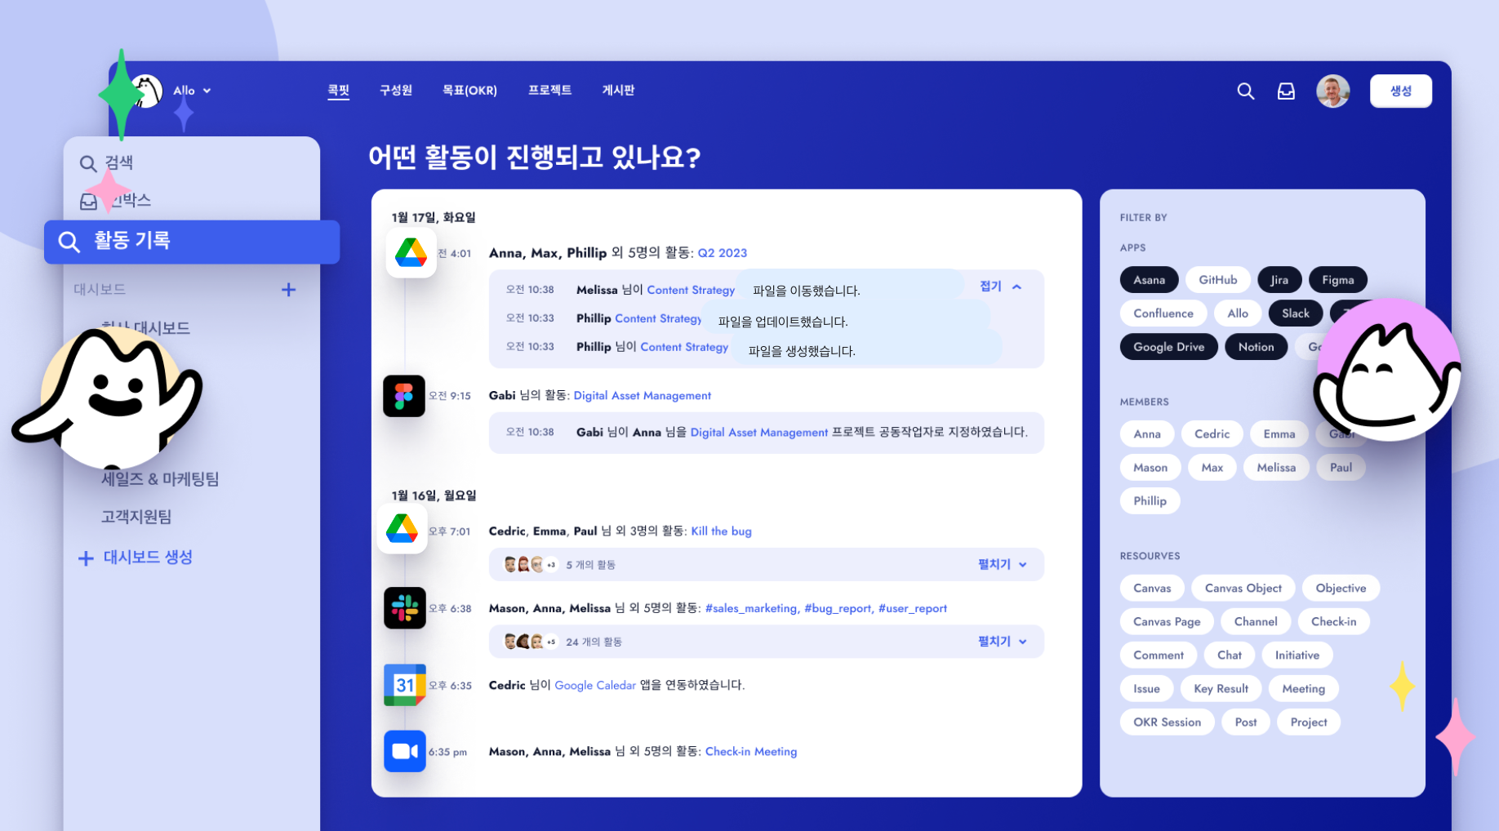Filter by member Mason
1499x831 pixels.
(1150, 468)
